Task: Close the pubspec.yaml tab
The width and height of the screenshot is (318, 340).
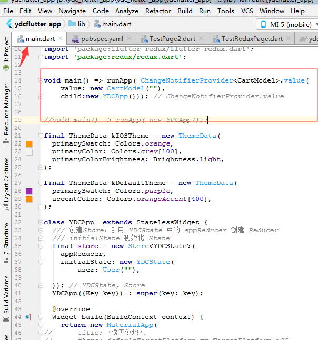Action: tap(129, 39)
